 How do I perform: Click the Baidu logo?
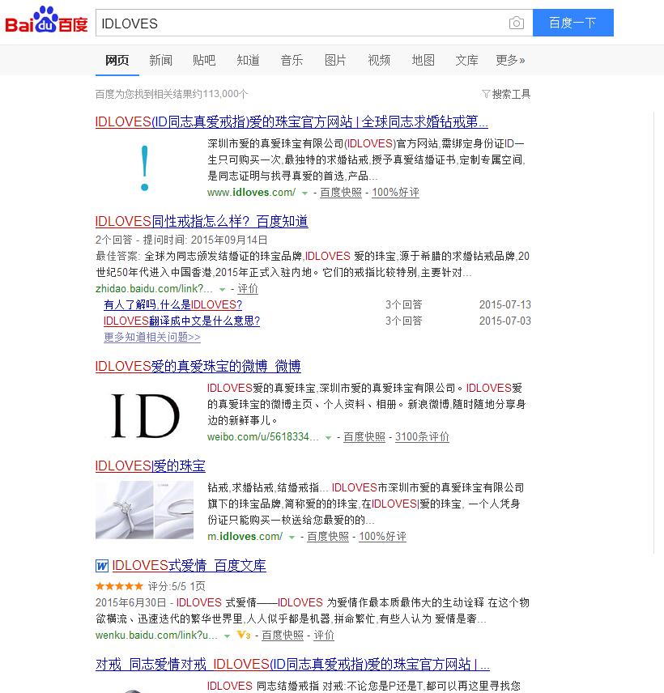[46, 20]
